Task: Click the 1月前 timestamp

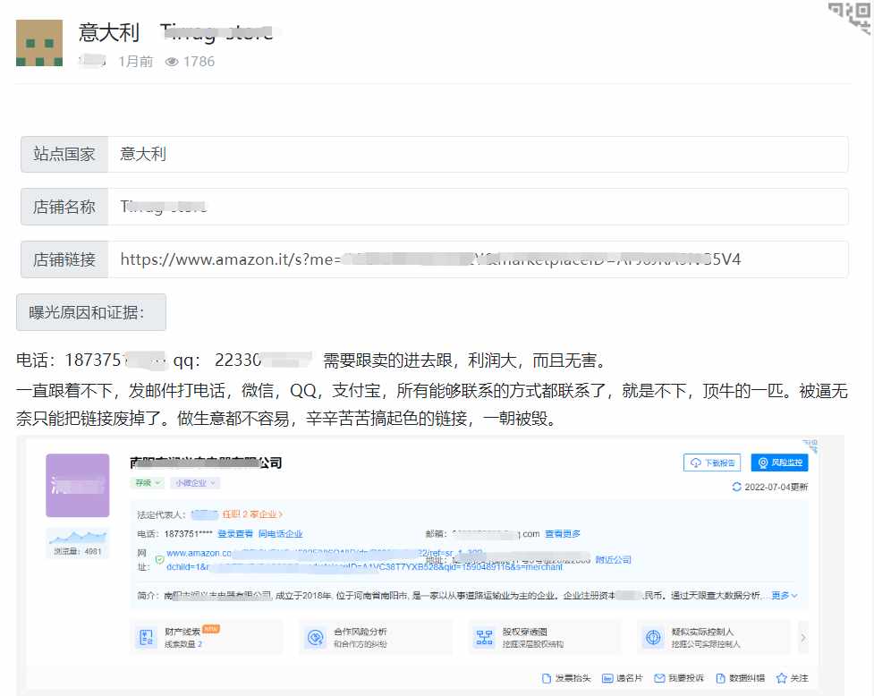Action: pyautogui.click(x=135, y=62)
